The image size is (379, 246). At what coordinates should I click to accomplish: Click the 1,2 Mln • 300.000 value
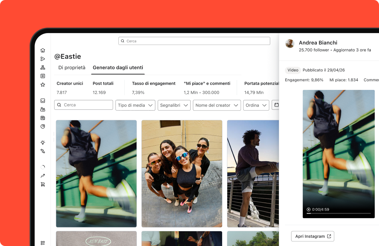[x=202, y=92]
